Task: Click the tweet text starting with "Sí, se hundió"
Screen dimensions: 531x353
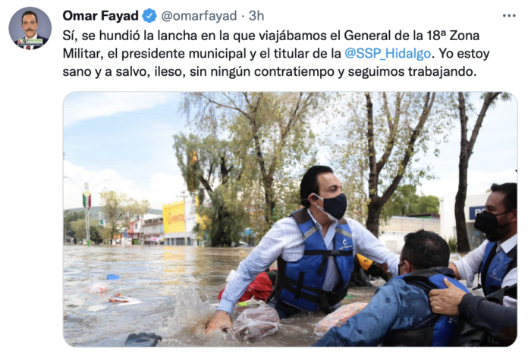Action: point(276,54)
